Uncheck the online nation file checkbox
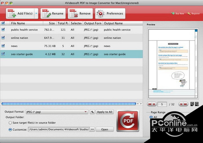203x143 pixels. pyautogui.click(x=3, y=38)
